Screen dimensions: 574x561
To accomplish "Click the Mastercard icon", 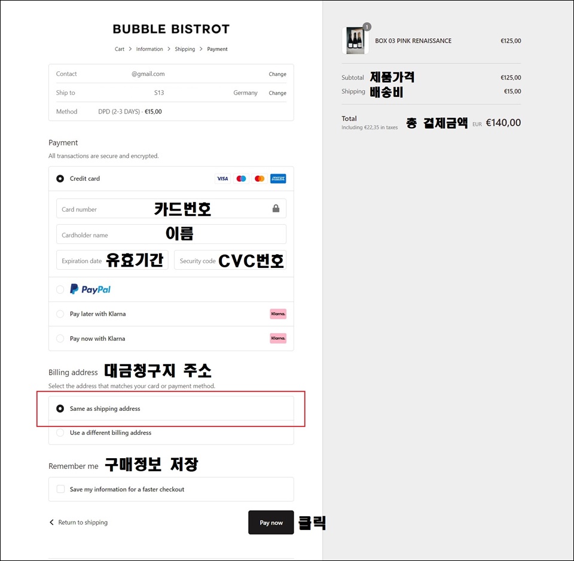I will [x=259, y=179].
